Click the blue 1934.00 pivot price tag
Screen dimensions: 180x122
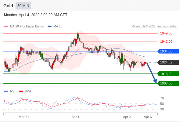(x=168, y=51)
